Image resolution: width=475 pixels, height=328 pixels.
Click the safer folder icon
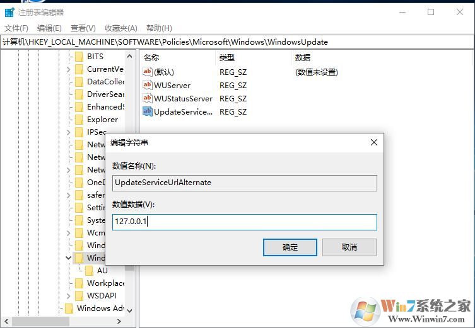[x=79, y=195]
